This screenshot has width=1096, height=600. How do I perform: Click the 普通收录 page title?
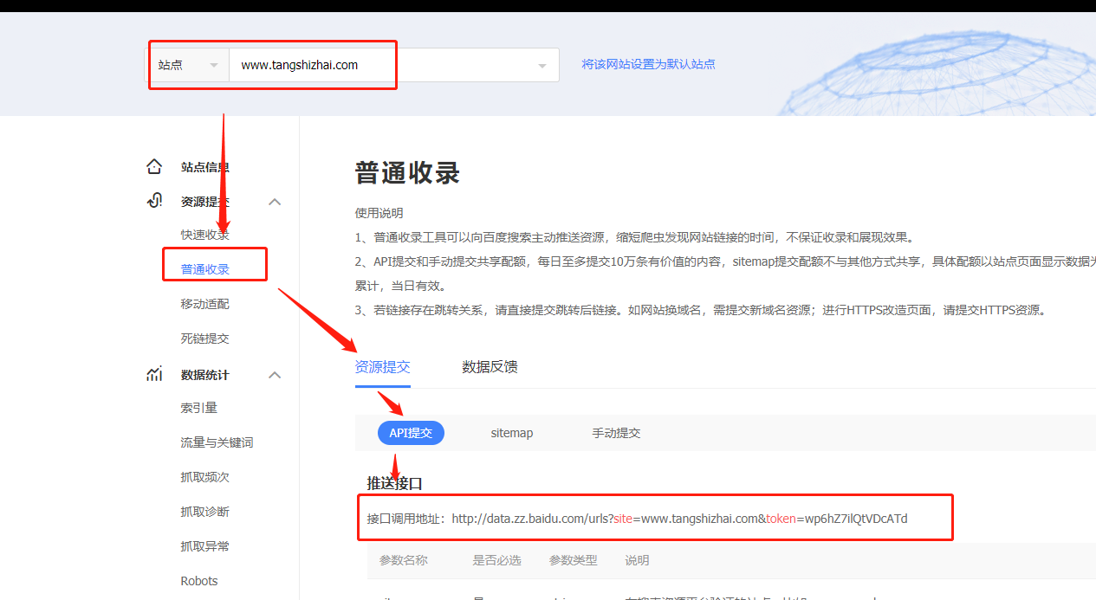click(x=407, y=172)
